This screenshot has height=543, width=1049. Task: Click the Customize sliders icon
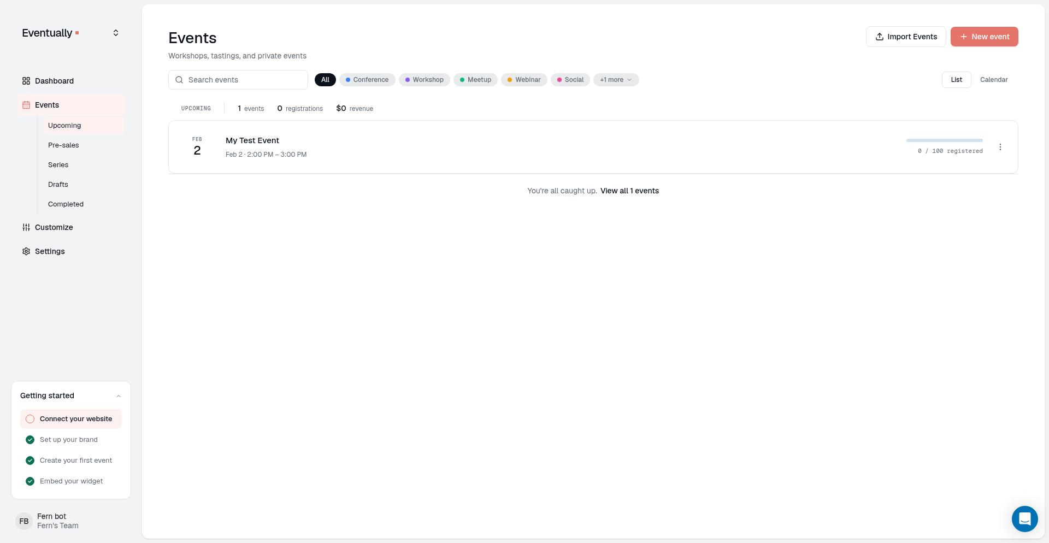(x=26, y=227)
